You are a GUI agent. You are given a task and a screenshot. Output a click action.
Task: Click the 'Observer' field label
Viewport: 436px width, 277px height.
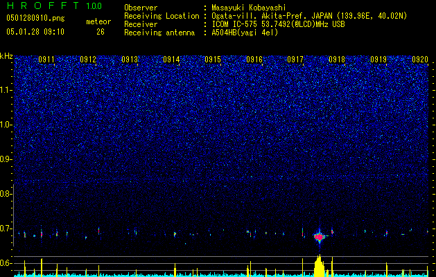[141, 8]
